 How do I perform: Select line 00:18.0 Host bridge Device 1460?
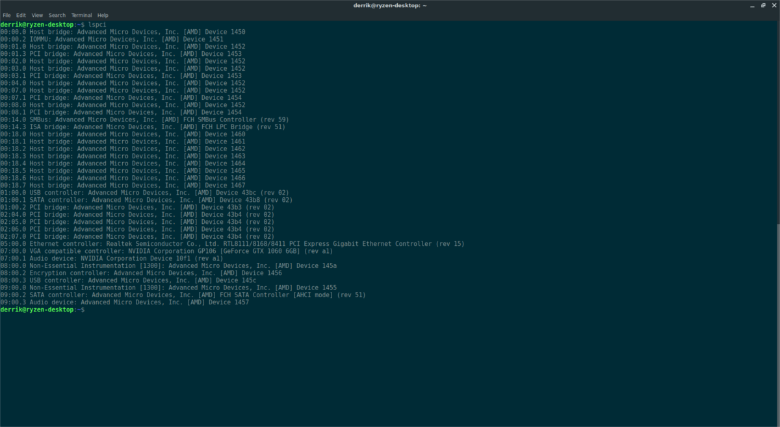(x=123, y=134)
